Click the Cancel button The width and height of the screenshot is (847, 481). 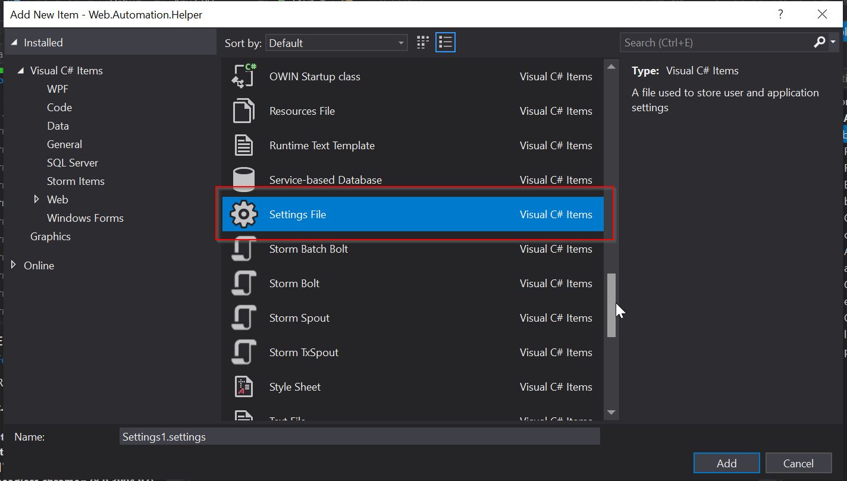click(x=799, y=463)
